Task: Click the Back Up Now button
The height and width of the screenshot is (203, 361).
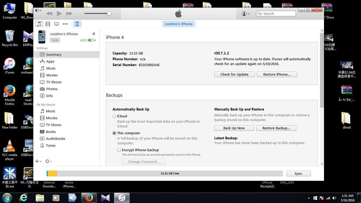Action: tap(234, 128)
